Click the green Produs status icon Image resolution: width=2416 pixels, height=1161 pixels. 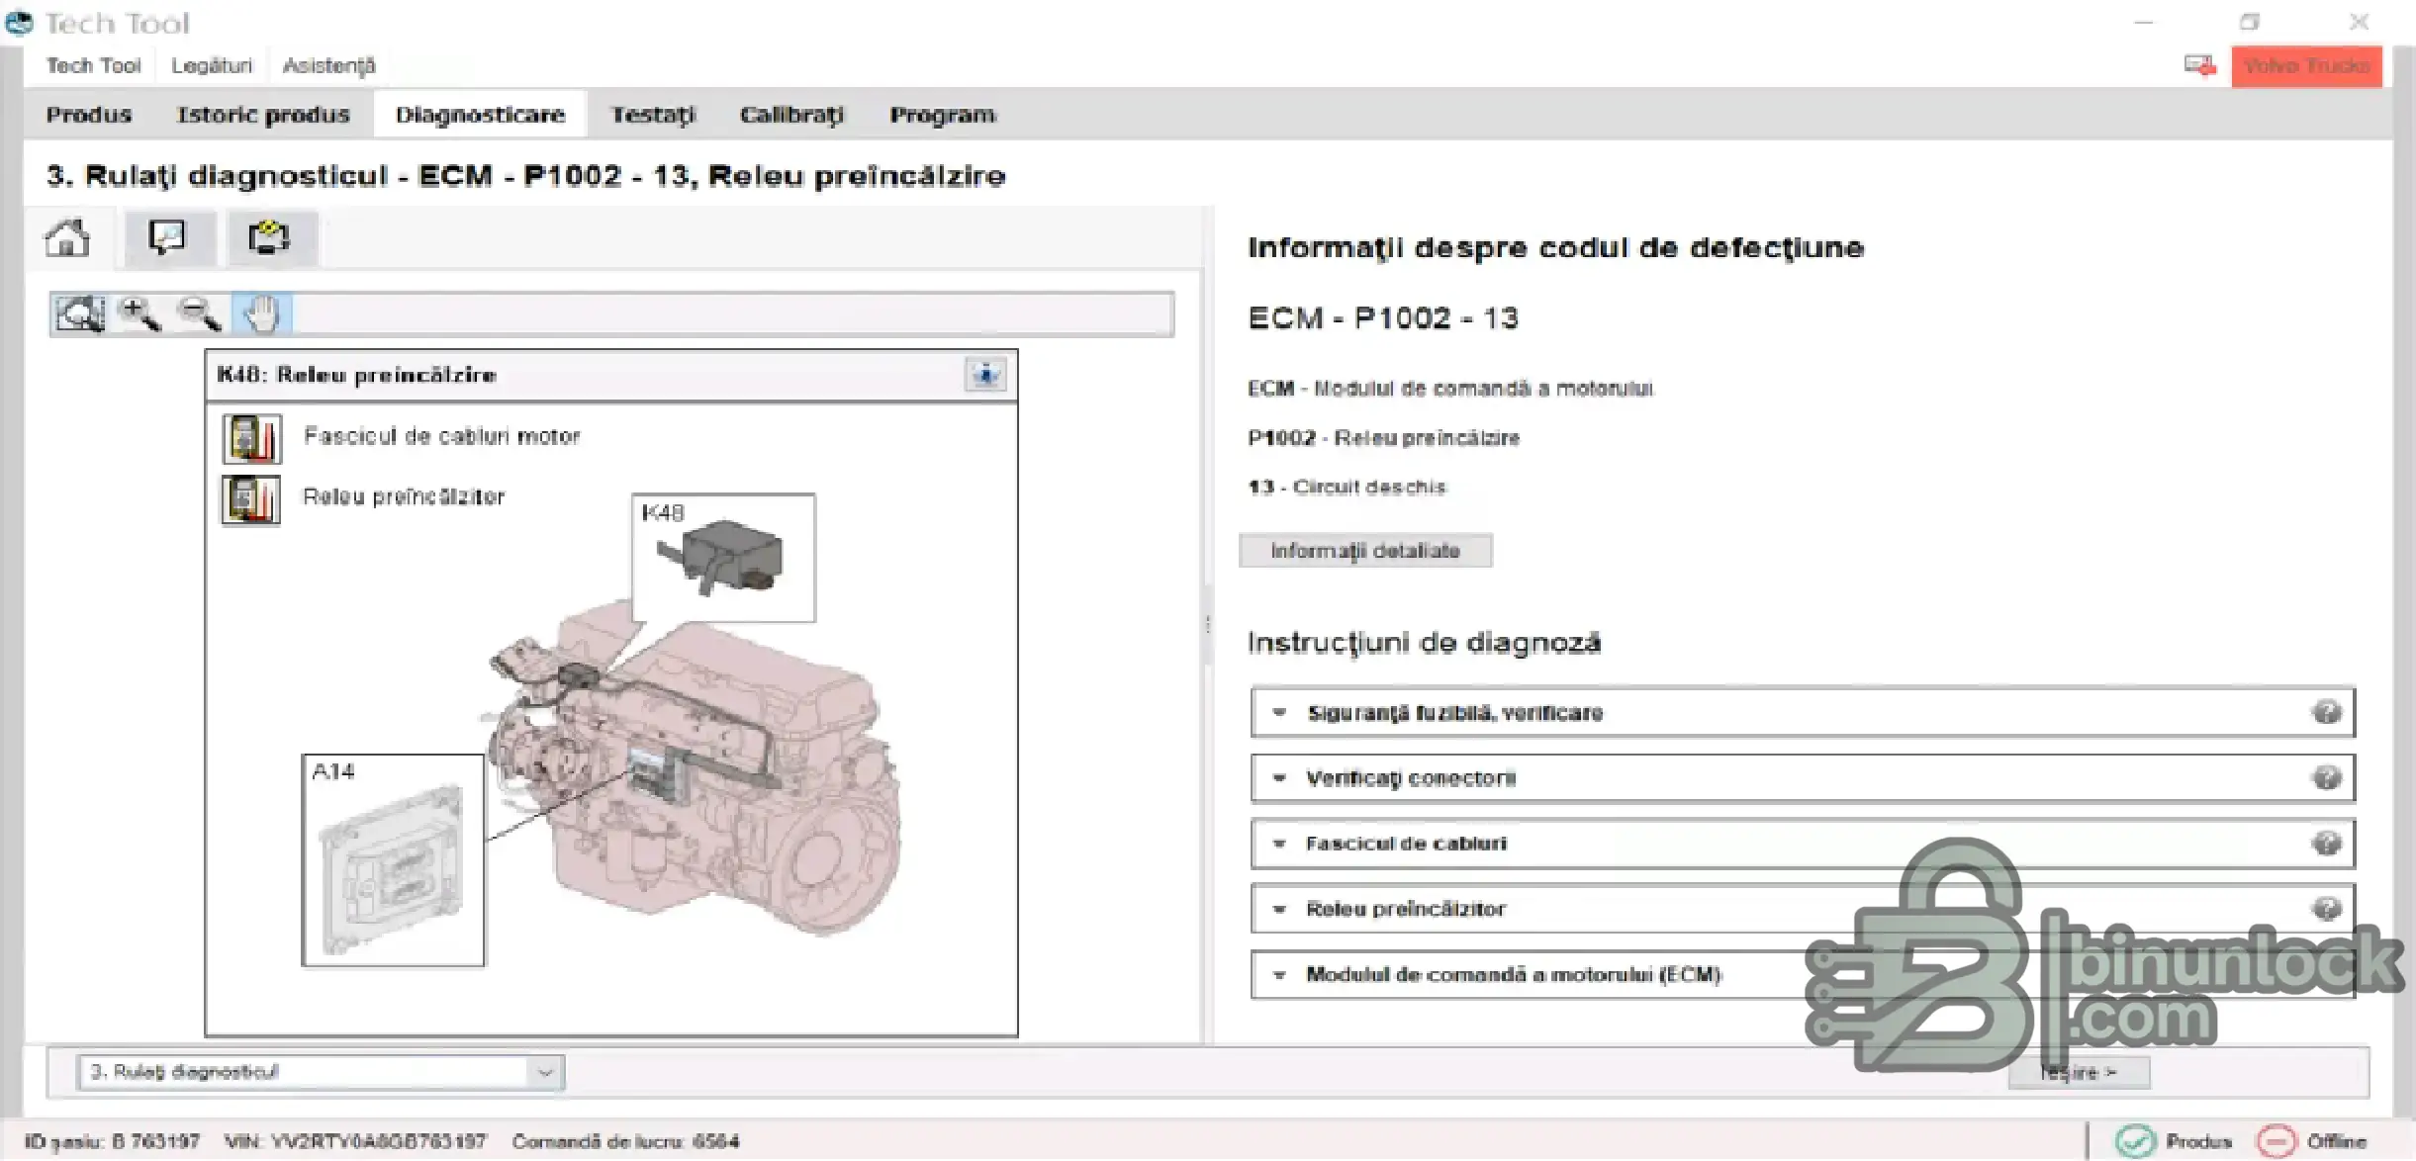click(2134, 1141)
